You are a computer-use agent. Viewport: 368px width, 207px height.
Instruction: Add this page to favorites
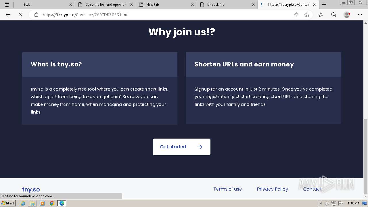(x=306, y=15)
